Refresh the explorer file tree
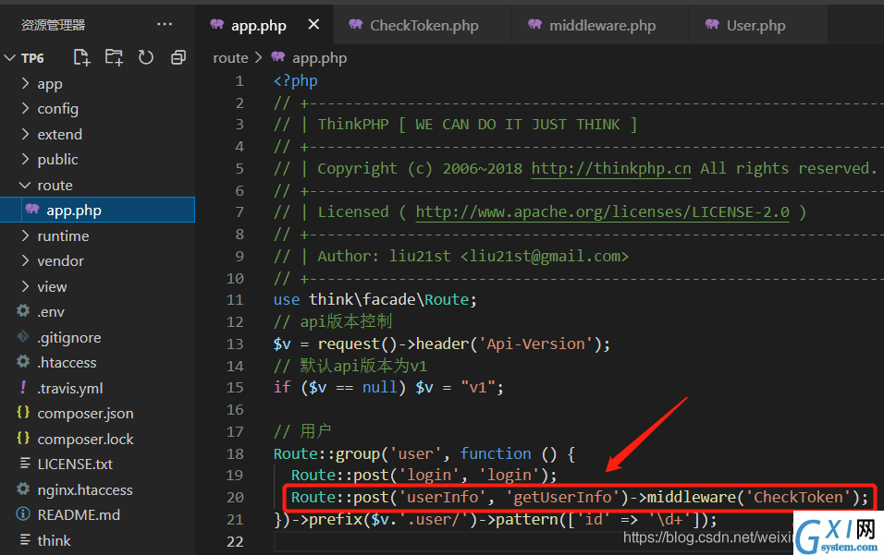Screen dimensions: 884x555 (x=146, y=57)
